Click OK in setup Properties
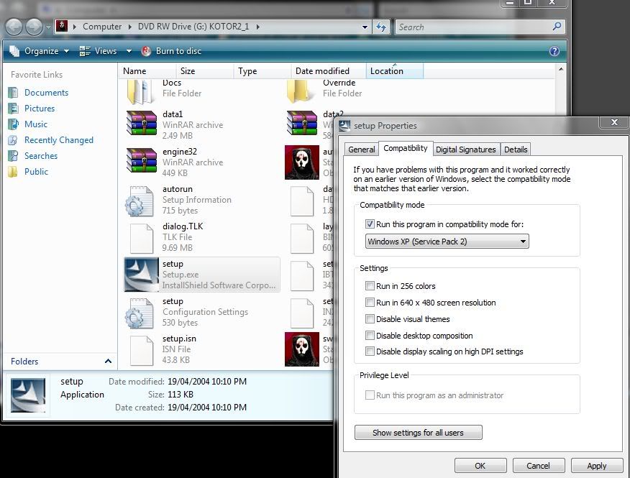Screen dimensions: 630x478 480,466
